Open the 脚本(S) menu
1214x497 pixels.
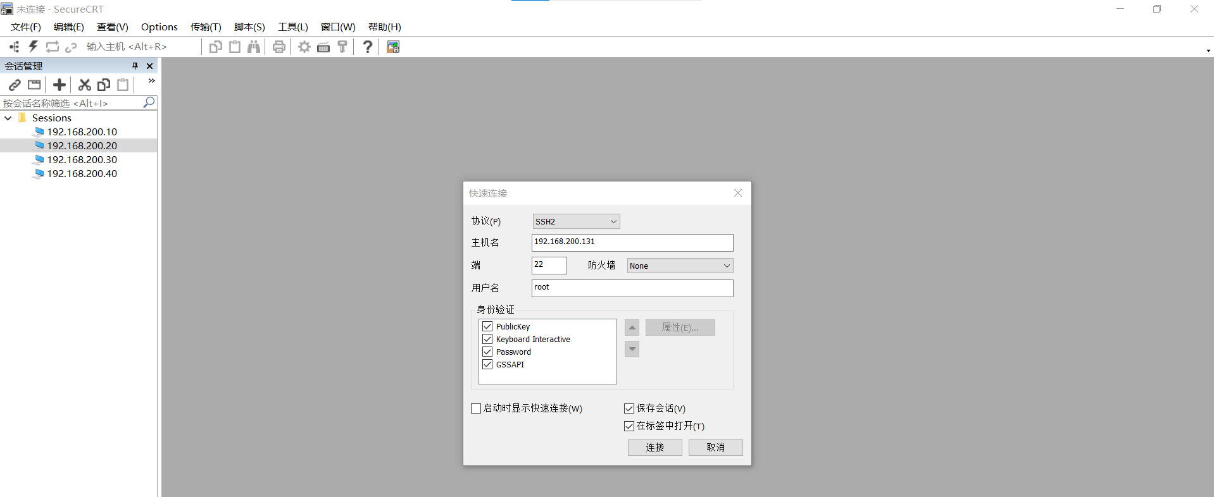pyautogui.click(x=249, y=27)
